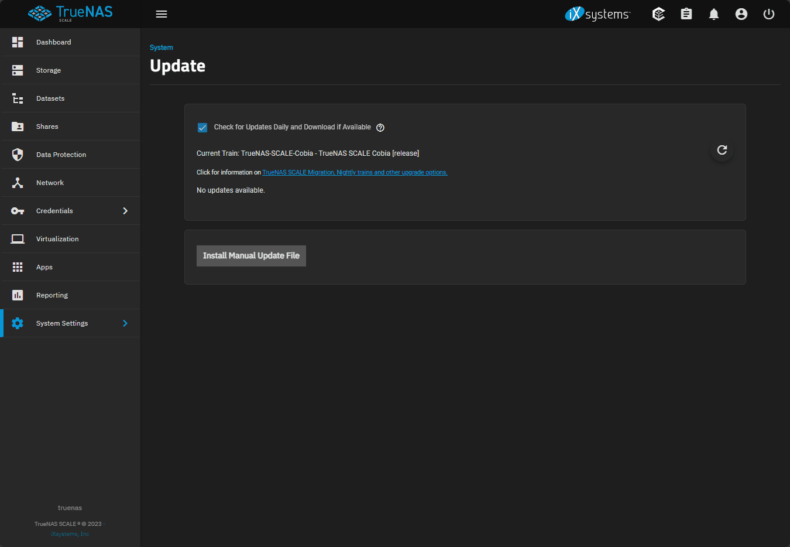Click the System breadcrumb link
The image size is (790, 547).
pyautogui.click(x=162, y=47)
